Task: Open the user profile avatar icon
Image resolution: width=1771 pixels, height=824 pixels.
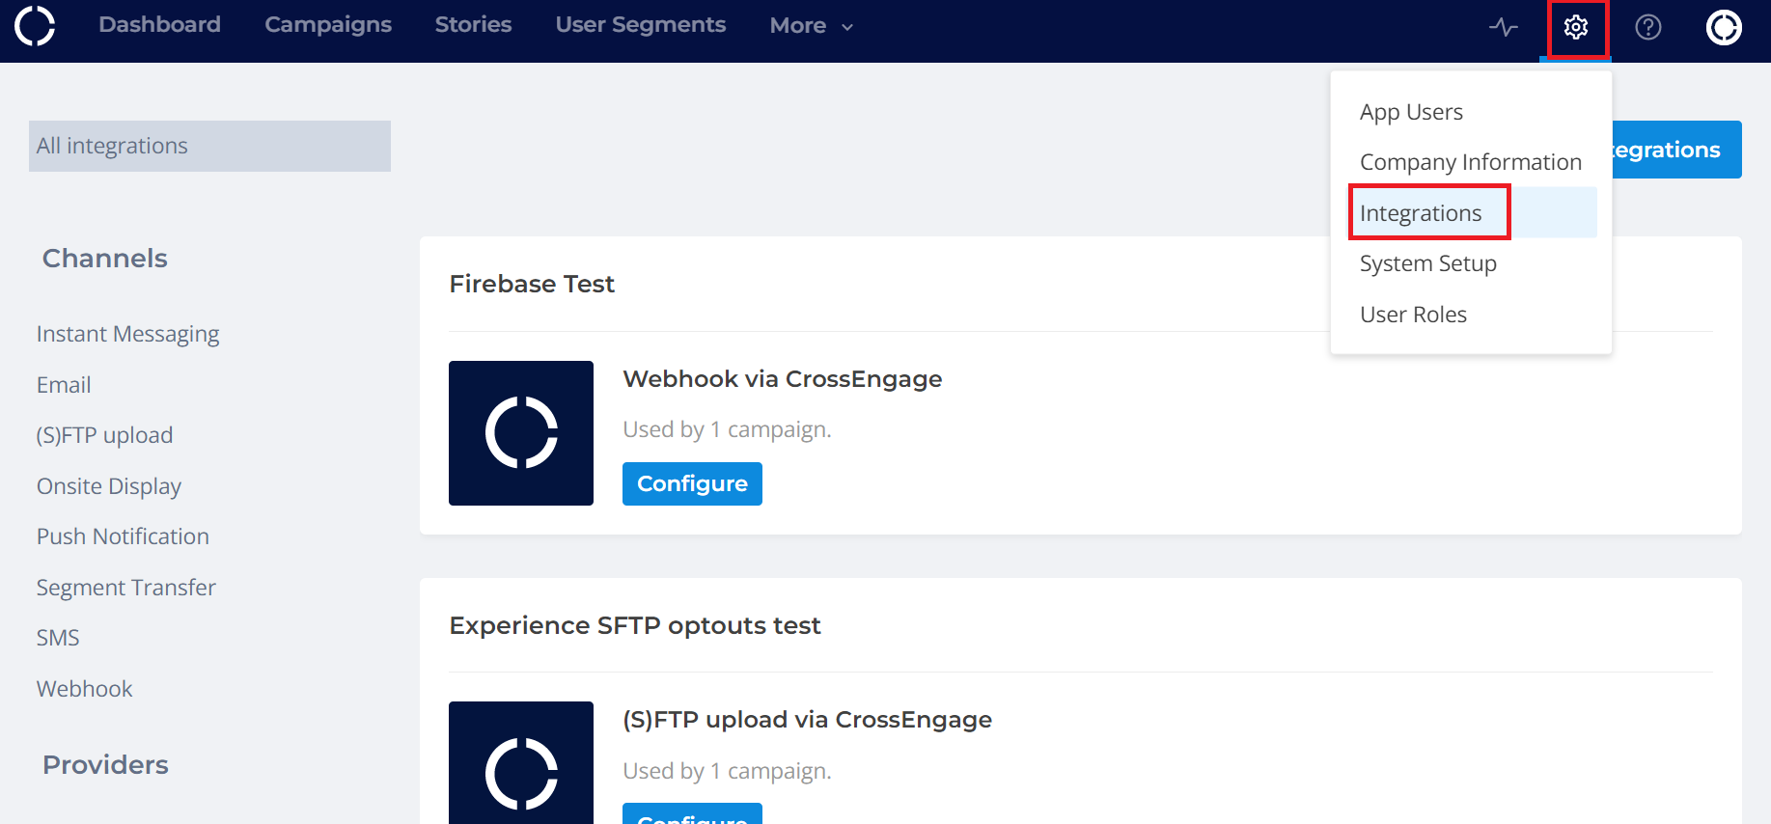Action: click(x=1724, y=27)
